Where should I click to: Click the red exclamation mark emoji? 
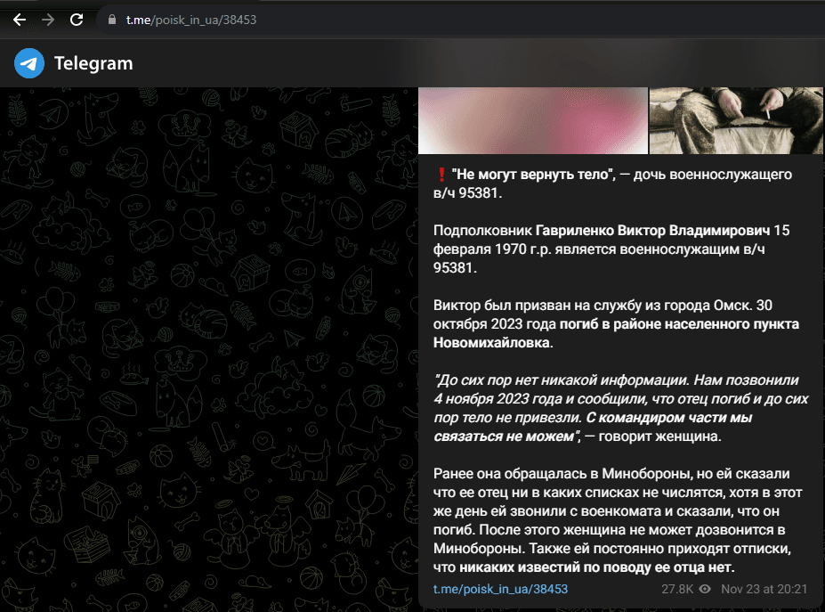coord(441,175)
